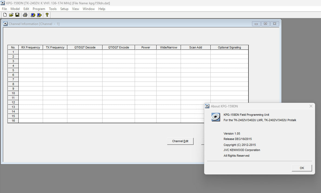Select channel row number 11
The height and width of the screenshot is (193, 321).
13,98
